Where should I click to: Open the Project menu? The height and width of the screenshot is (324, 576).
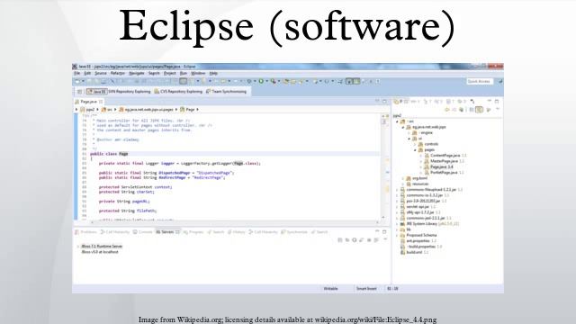pyautogui.click(x=170, y=74)
